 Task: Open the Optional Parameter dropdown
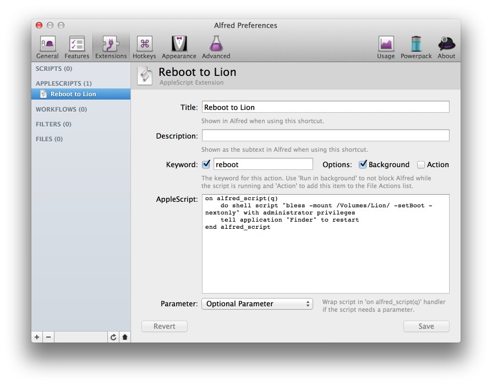[x=258, y=304]
